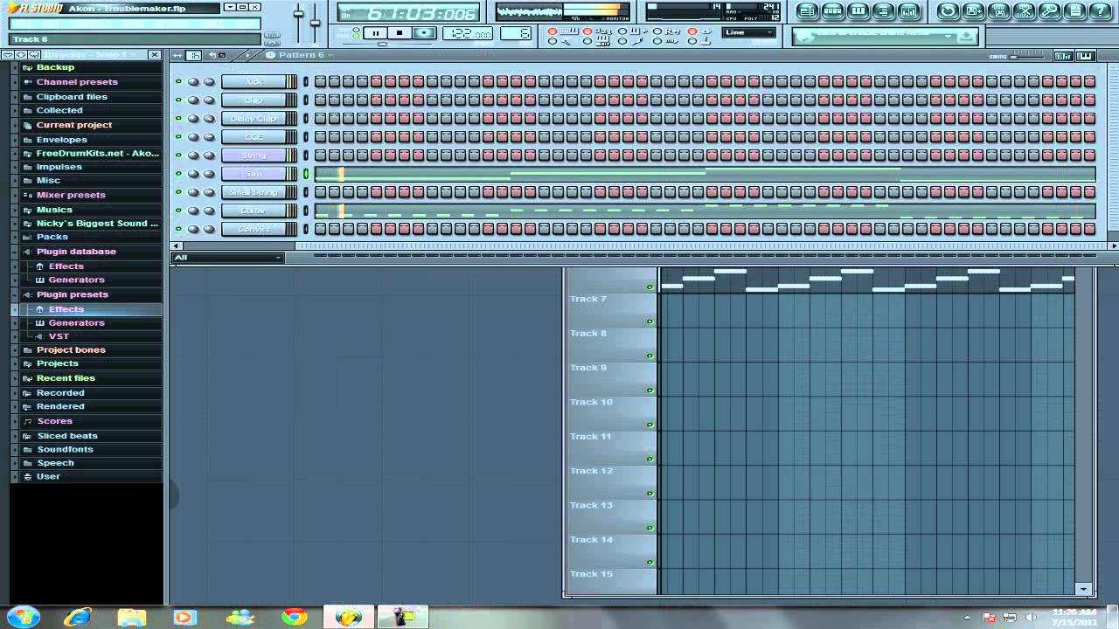Toggle first step of the Kick channel

(320, 82)
